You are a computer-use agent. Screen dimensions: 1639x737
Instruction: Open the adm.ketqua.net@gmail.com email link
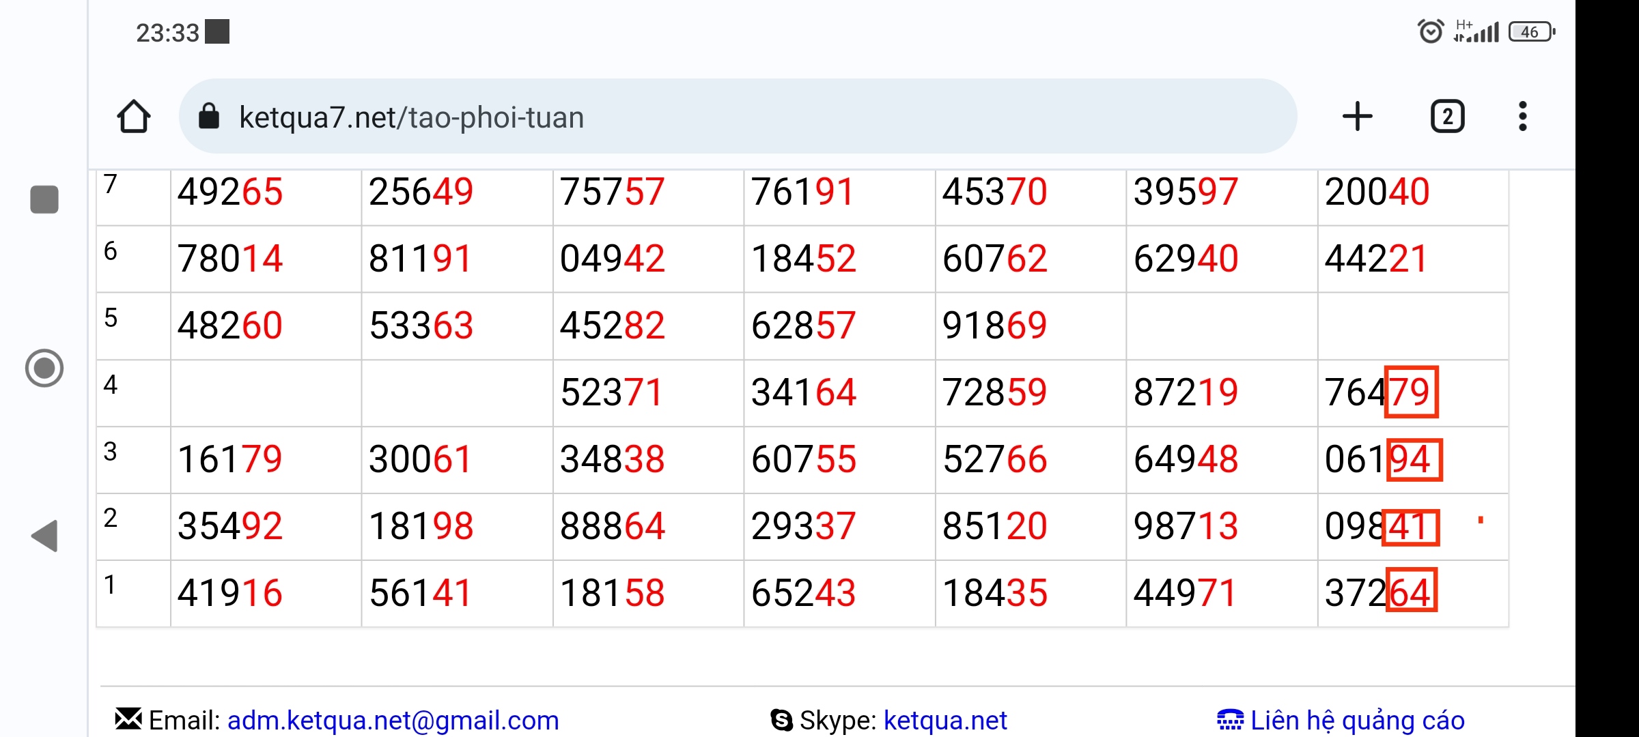(x=393, y=721)
